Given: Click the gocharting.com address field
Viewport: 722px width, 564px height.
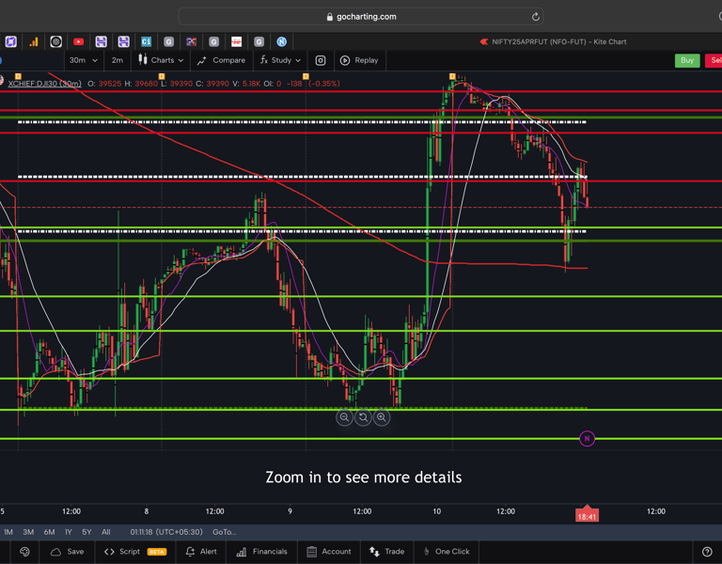Looking at the screenshot, I should 361,17.
